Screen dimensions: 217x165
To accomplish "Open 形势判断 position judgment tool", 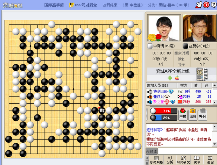I will [x=156, y=160].
